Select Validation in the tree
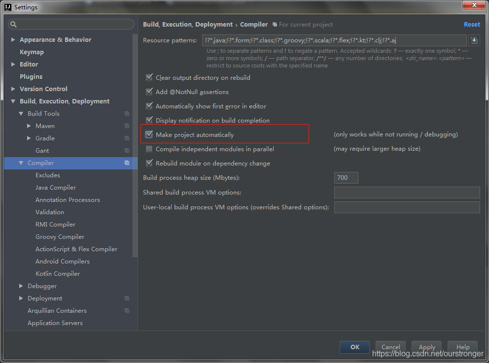The height and width of the screenshot is (363, 489). pyautogui.click(x=50, y=212)
